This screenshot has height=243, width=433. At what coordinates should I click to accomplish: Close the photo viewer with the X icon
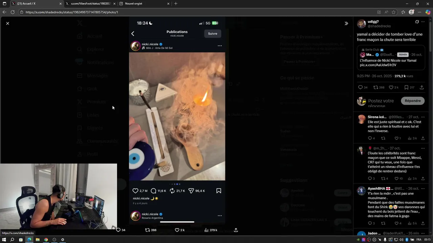tap(7, 23)
